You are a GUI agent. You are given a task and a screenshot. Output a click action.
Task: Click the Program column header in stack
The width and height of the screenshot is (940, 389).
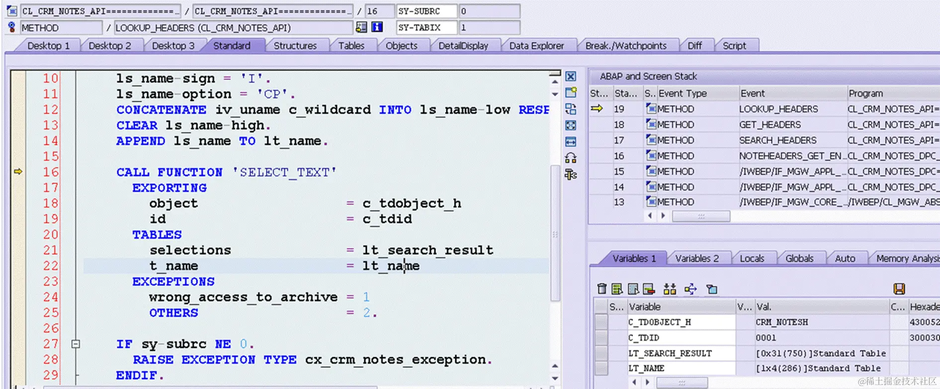pos(893,93)
